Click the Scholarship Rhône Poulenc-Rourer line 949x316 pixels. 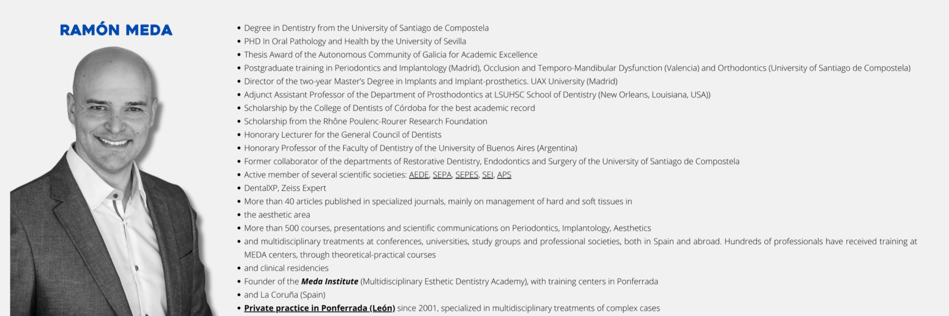coord(366,122)
